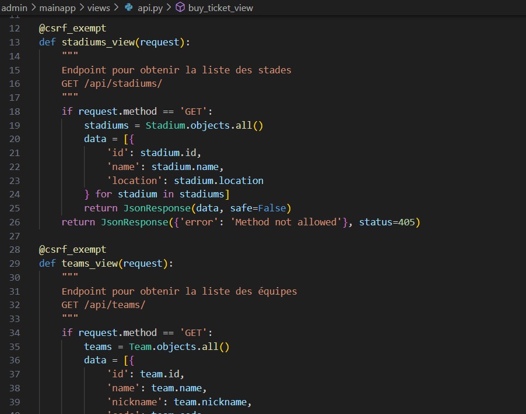Click the 'data = [{' text on line 20
Image resolution: width=526 pixels, height=414 pixels.
coord(109,139)
